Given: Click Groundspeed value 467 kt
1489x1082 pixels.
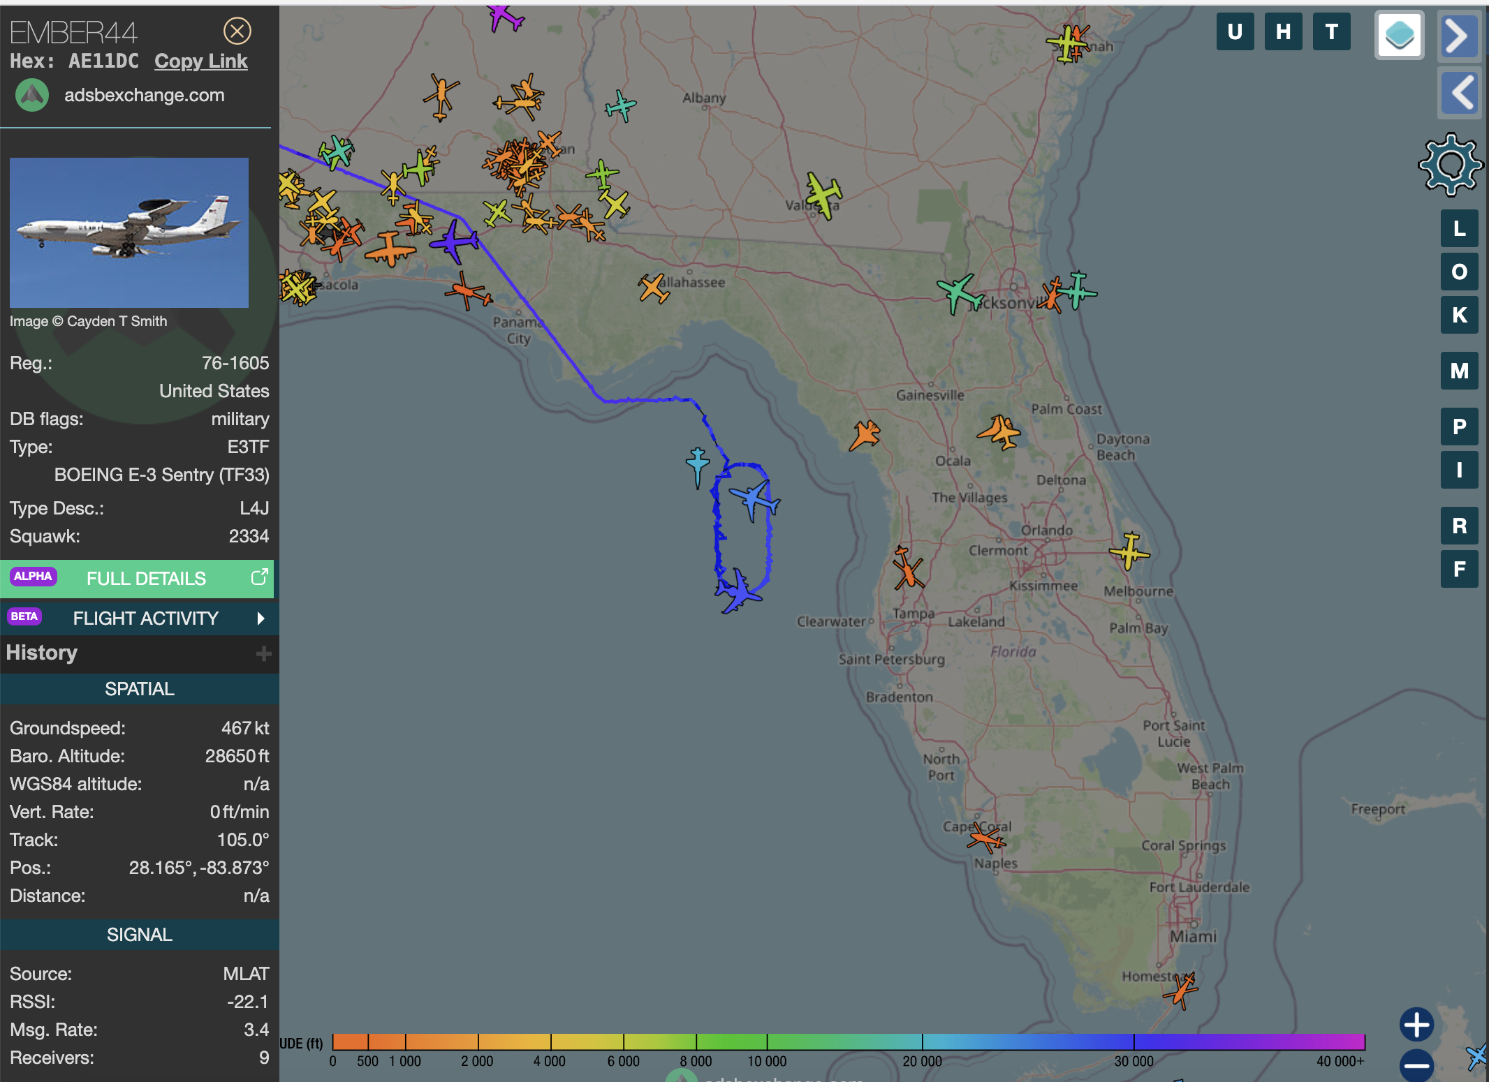Looking at the screenshot, I should (x=245, y=728).
